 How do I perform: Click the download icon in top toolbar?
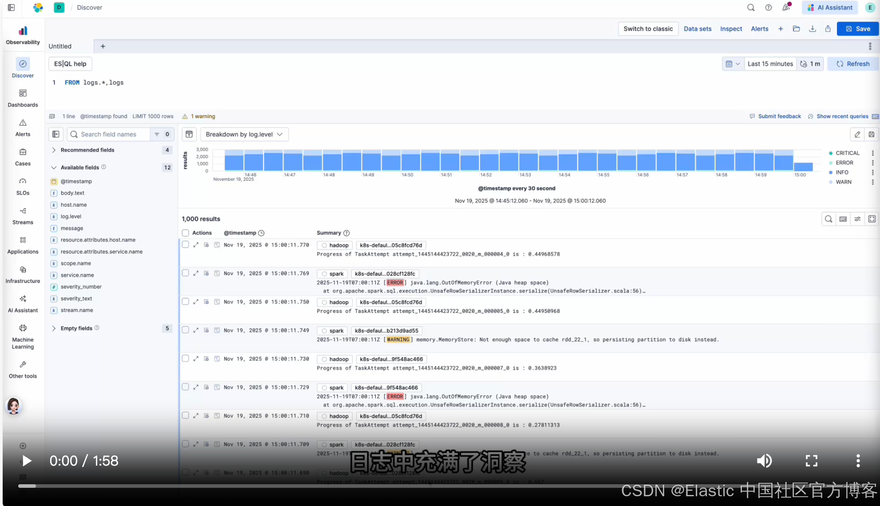[812, 29]
